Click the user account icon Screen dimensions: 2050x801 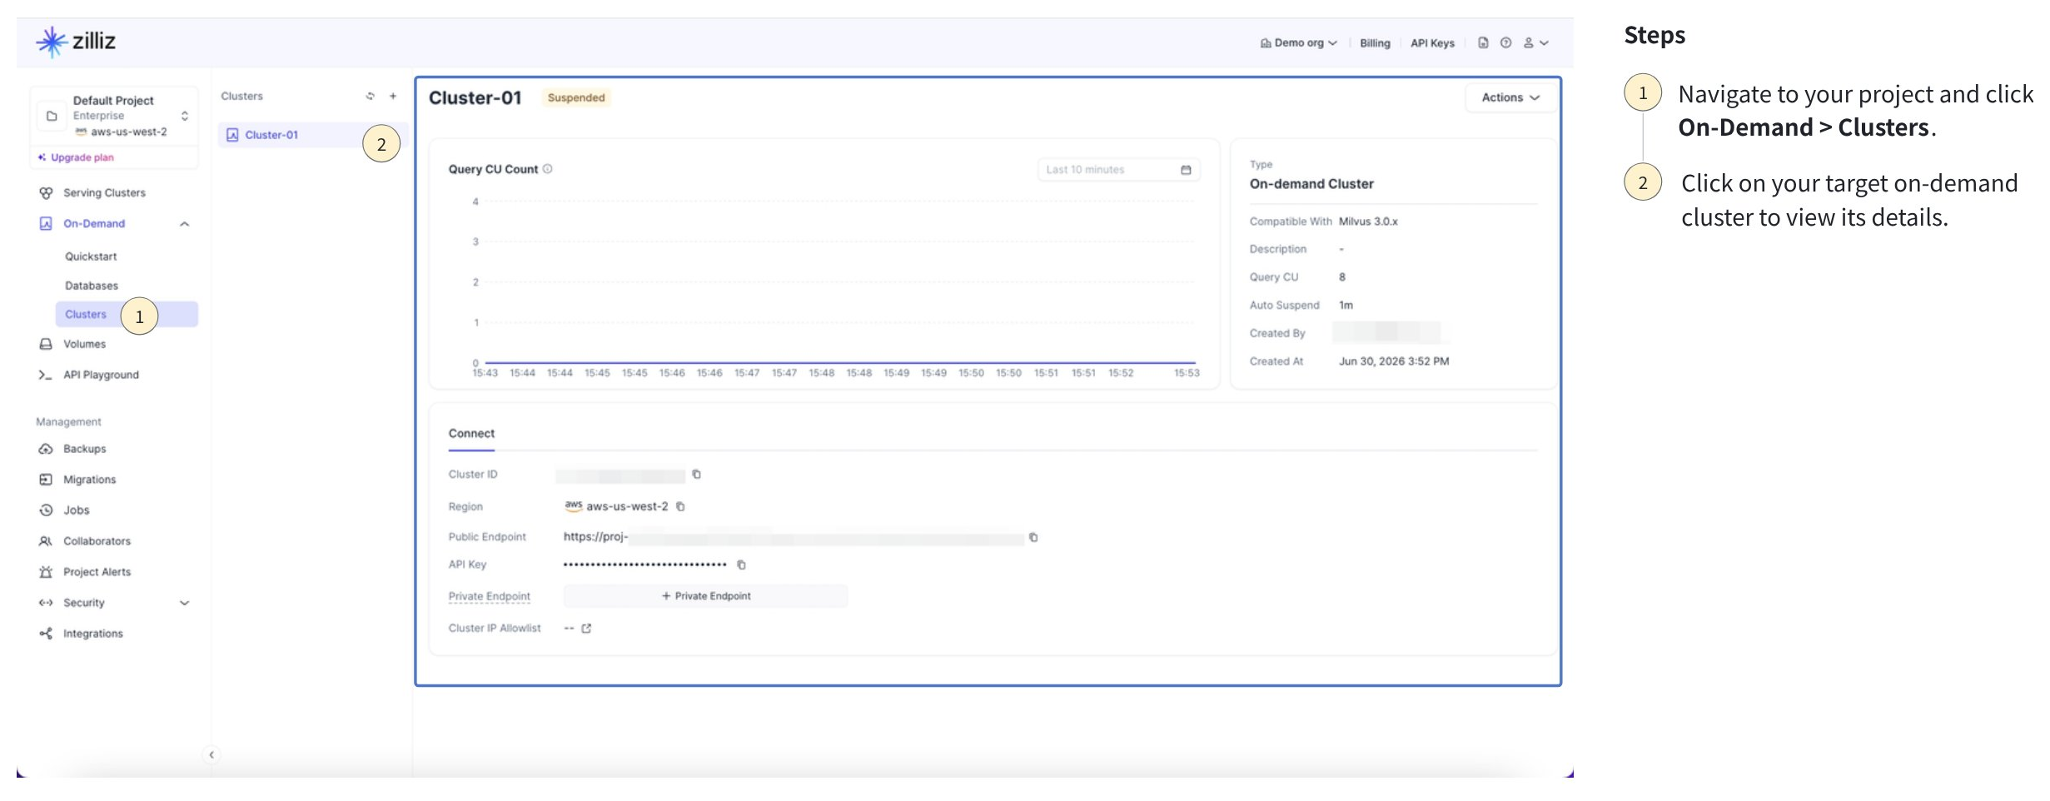(x=1529, y=42)
